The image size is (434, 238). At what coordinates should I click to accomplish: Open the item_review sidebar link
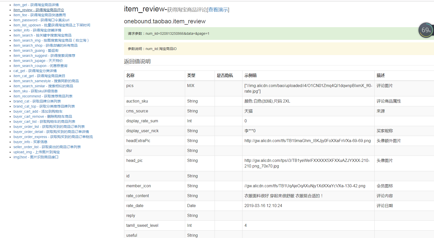[39, 10]
